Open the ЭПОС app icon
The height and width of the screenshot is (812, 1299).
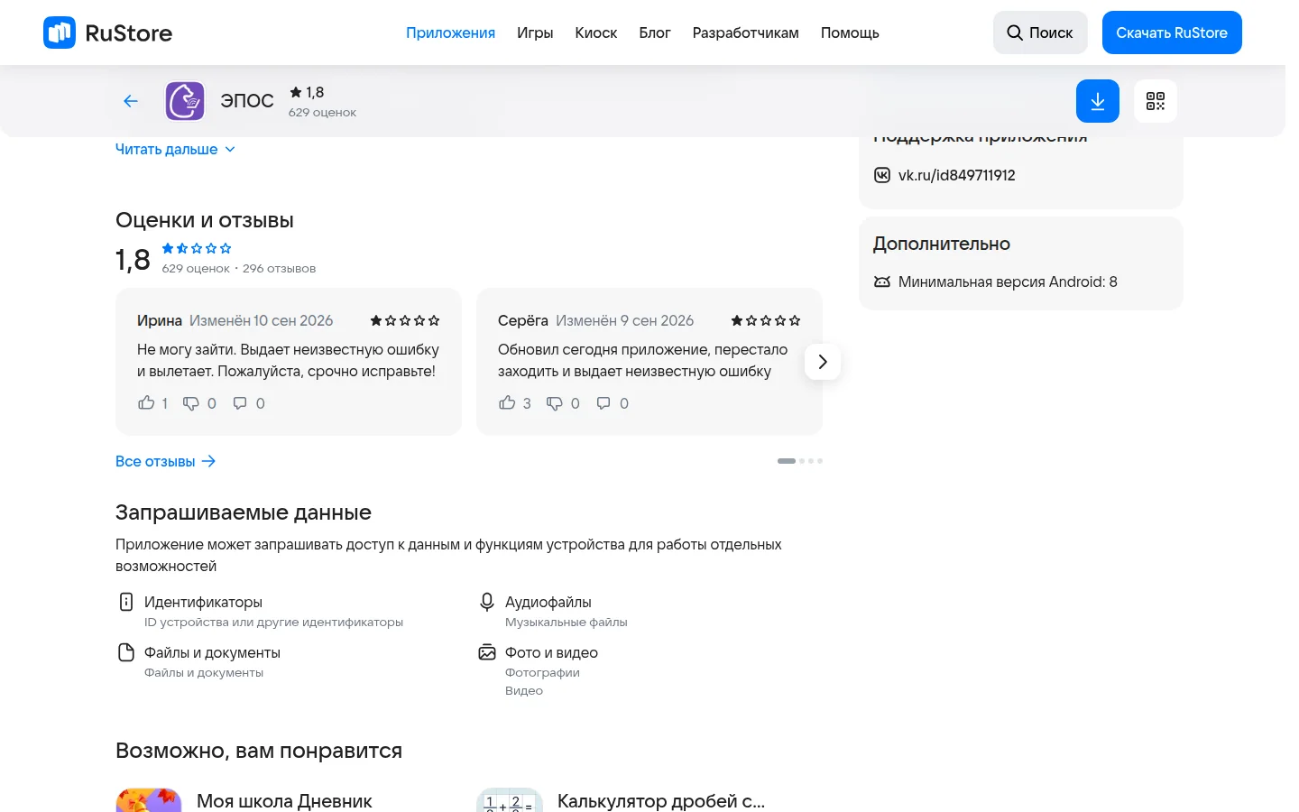click(185, 101)
